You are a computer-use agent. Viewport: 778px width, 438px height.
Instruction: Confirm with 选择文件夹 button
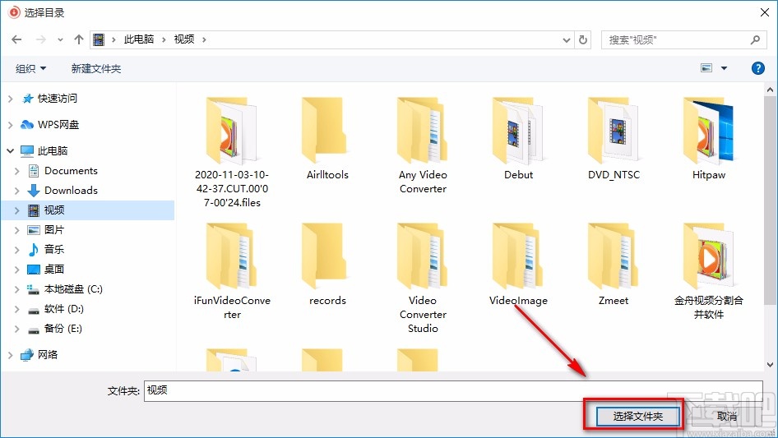(637, 417)
